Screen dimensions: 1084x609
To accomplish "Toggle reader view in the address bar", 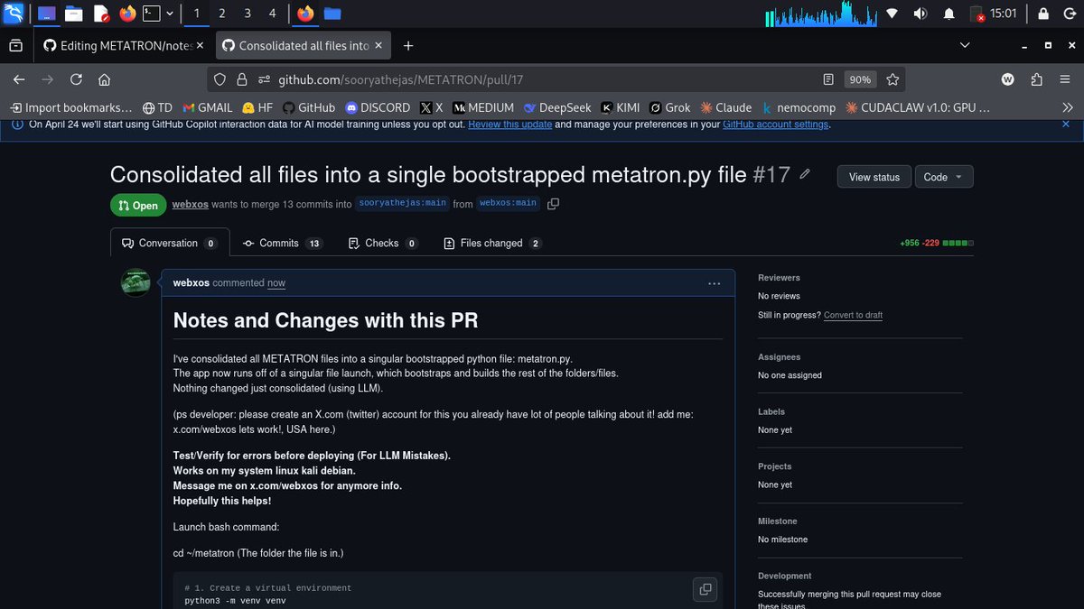I will [x=828, y=79].
